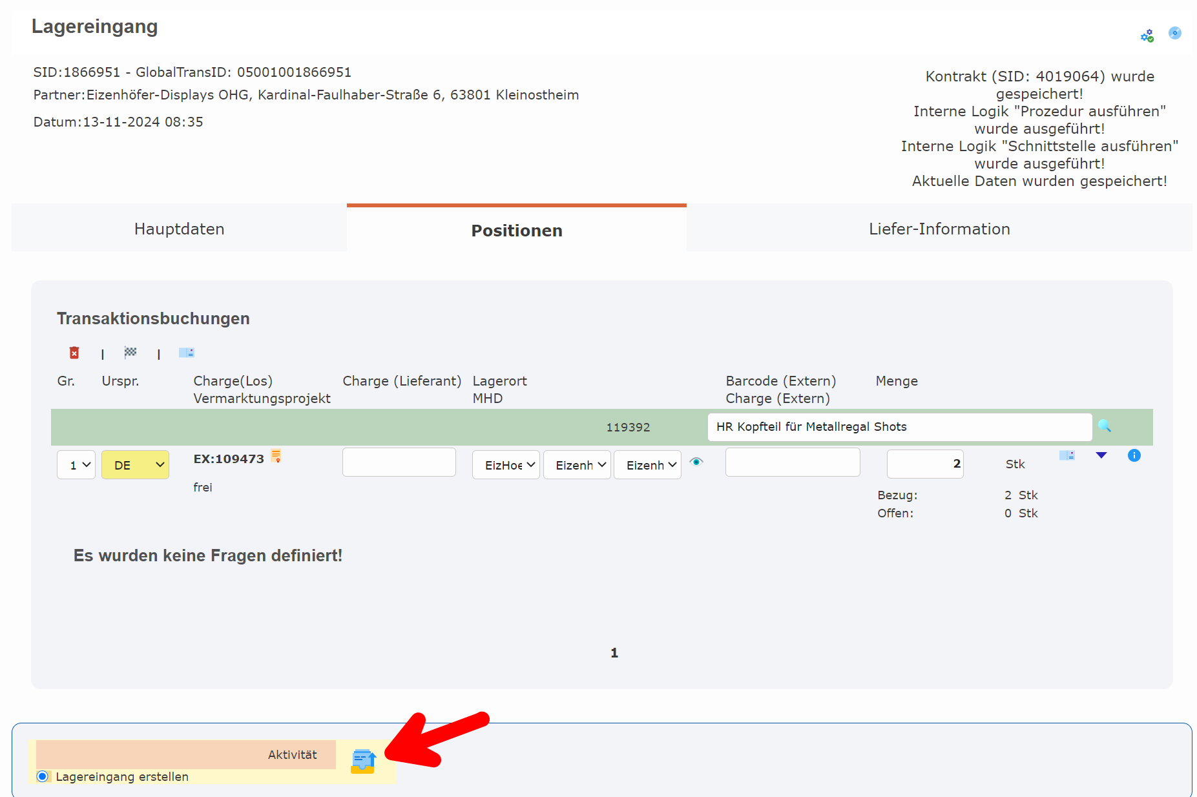Open the certificate icon next to EX:109473
Screen dimensions: 1197x797
(276, 456)
